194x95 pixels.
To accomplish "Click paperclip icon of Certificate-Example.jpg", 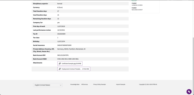I will click(x=60, y=64).
